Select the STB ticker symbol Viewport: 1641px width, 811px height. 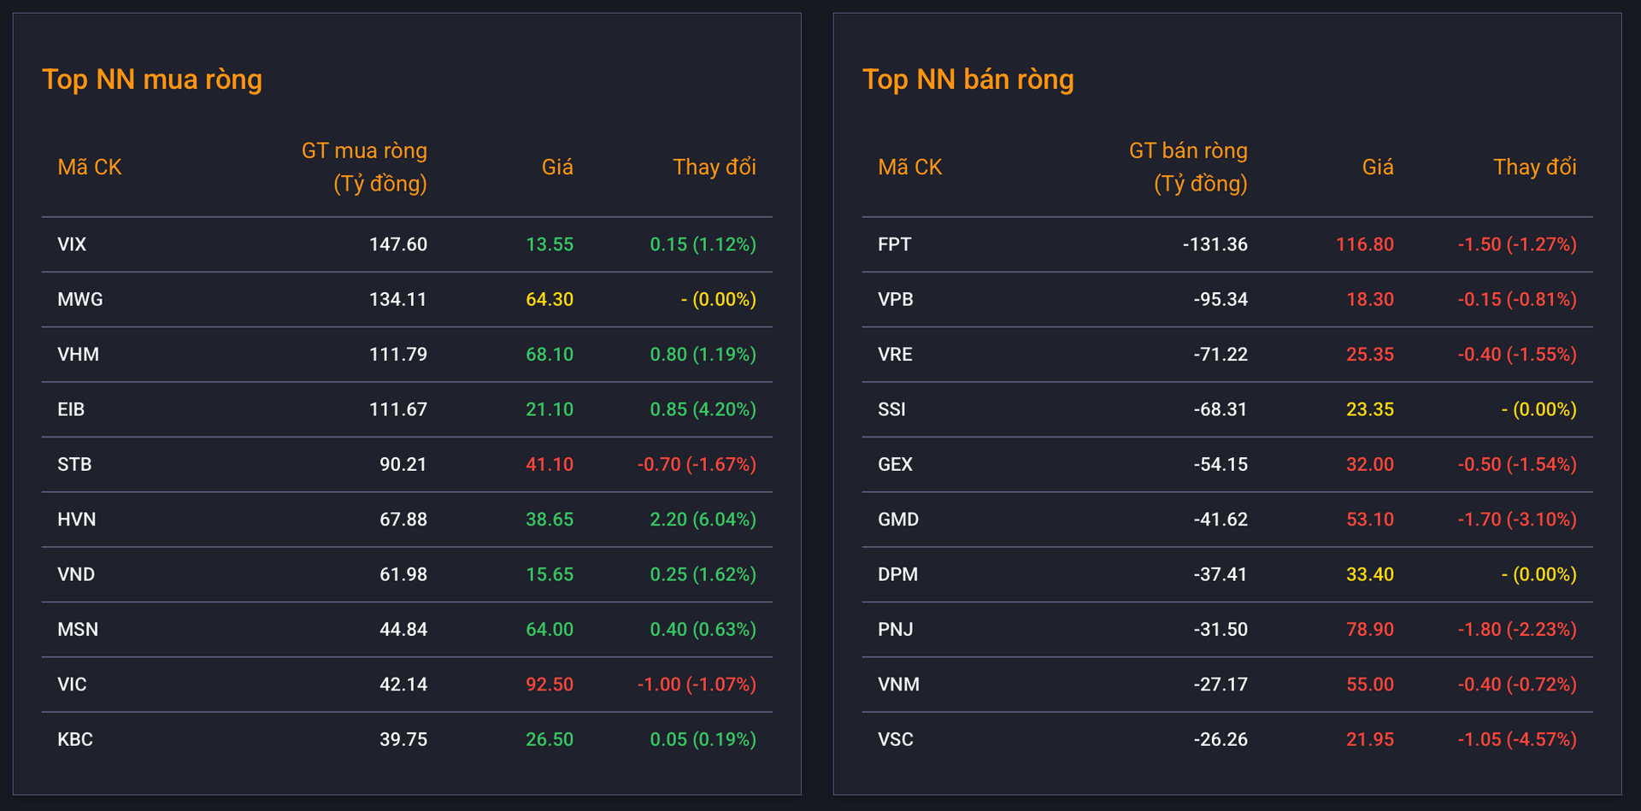[74, 464]
